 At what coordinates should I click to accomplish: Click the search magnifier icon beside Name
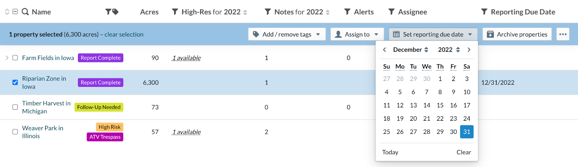pyautogui.click(x=25, y=12)
